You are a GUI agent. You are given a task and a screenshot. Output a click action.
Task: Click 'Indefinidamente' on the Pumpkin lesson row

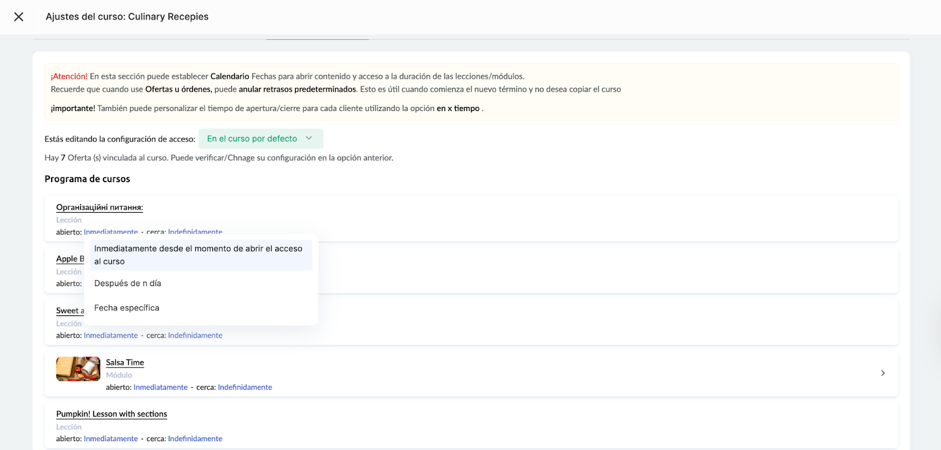(195, 439)
